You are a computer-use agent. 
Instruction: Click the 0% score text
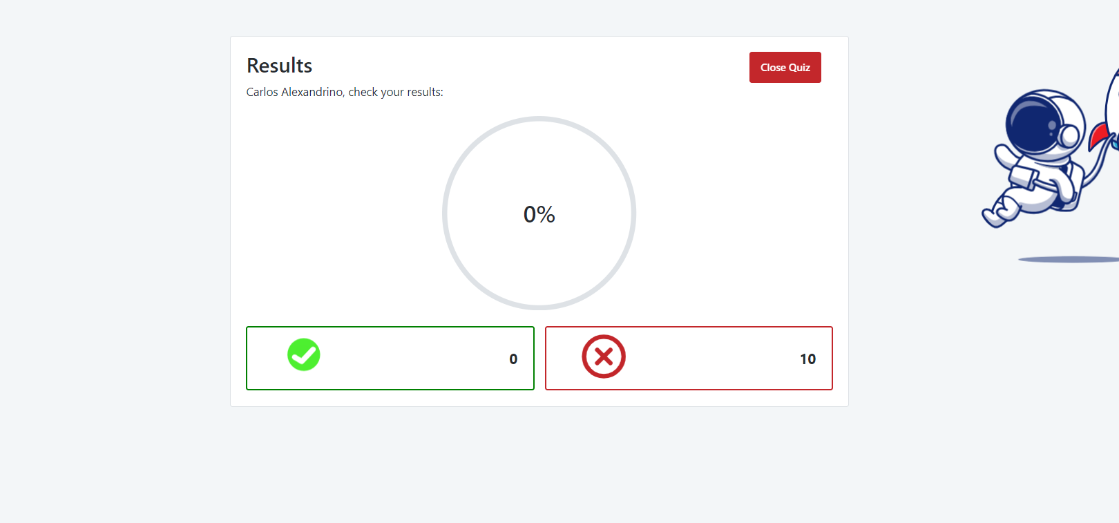[539, 214]
